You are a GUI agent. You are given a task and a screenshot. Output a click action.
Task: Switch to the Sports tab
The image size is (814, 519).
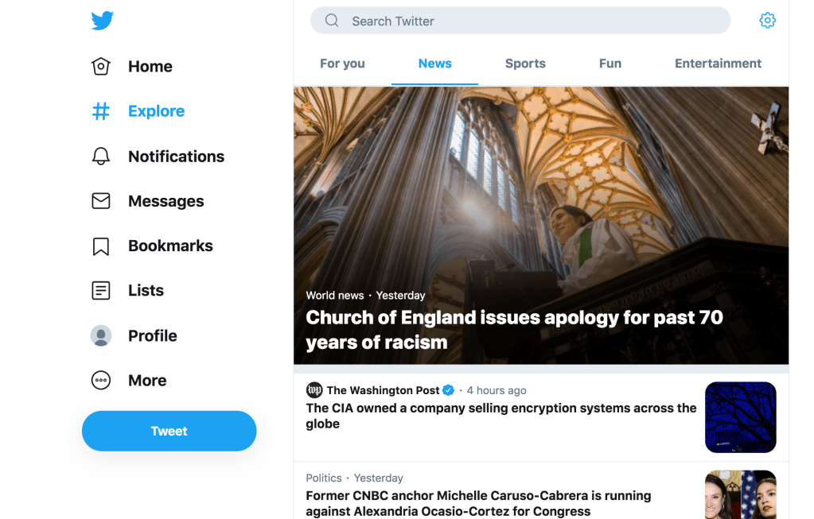pyautogui.click(x=525, y=64)
